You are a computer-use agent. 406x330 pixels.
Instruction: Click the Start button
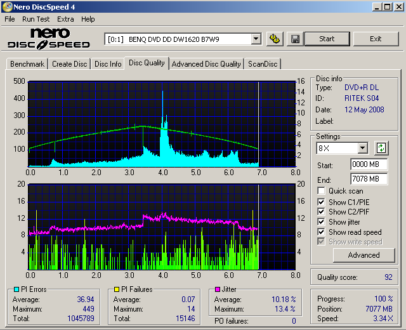click(x=327, y=39)
